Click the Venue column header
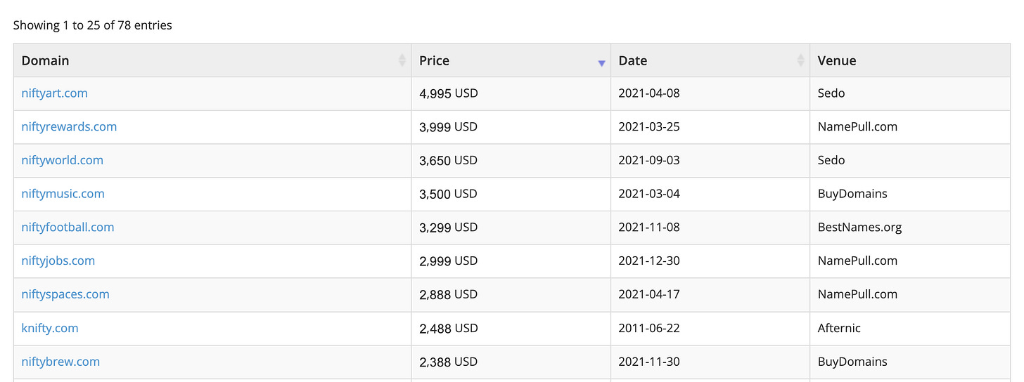The height and width of the screenshot is (382, 1024). point(837,60)
